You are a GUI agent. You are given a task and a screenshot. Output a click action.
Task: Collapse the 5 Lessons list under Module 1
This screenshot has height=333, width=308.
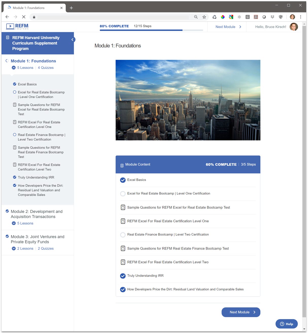pos(13,68)
